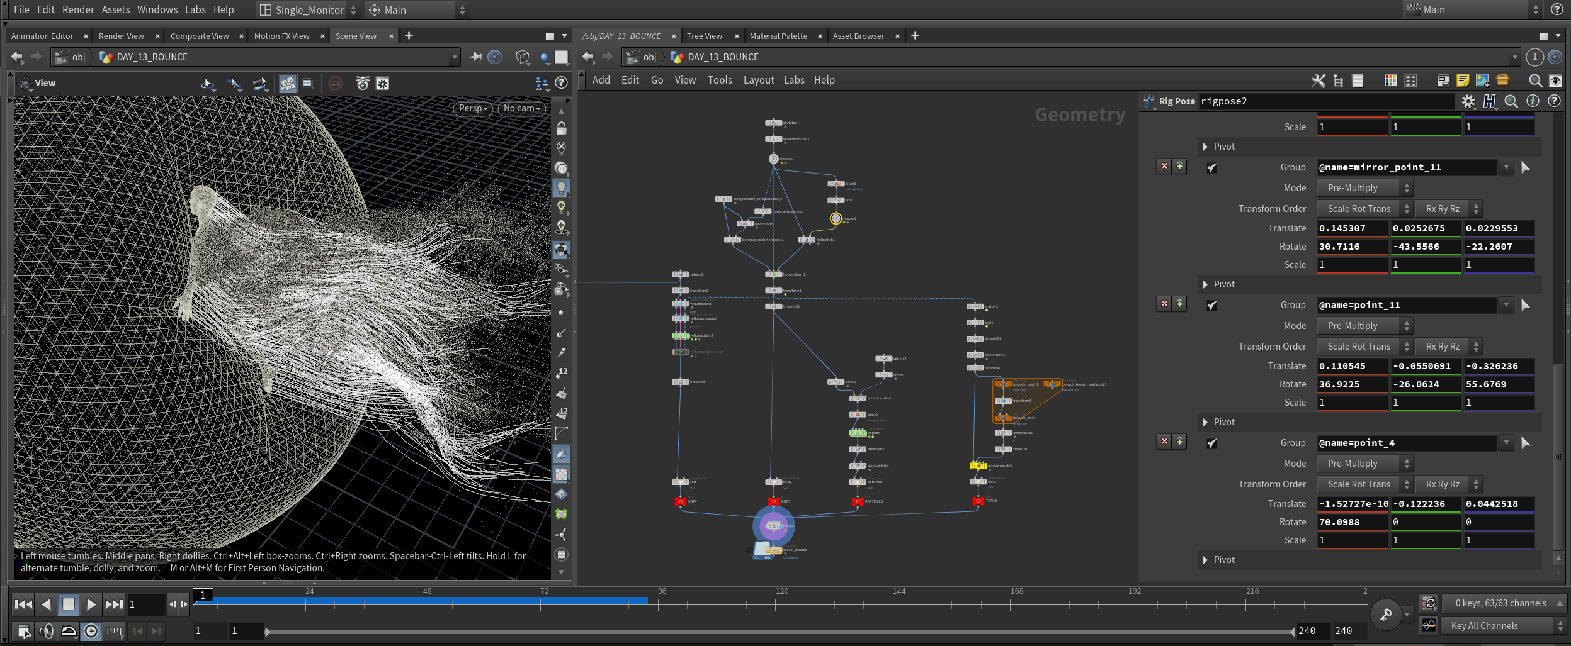Screen dimensions: 1571x646
Task: Toggle the point_11 transform enable checkmark
Action: click(x=1211, y=306)
